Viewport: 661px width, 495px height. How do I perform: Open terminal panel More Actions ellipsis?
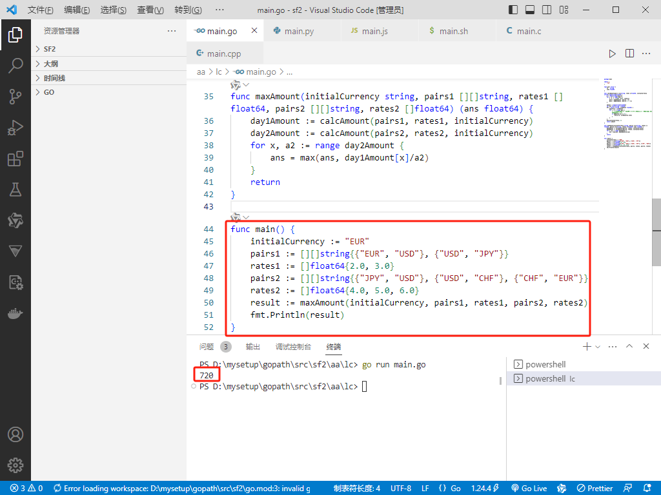coord(613,346)
